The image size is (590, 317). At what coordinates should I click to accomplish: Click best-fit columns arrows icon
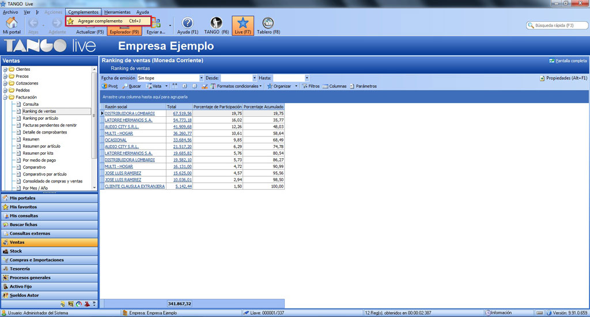[175, 86]
